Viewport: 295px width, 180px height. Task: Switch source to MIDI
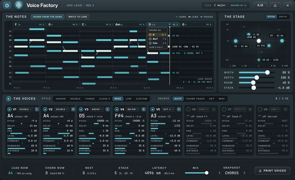tap(222, 99)
